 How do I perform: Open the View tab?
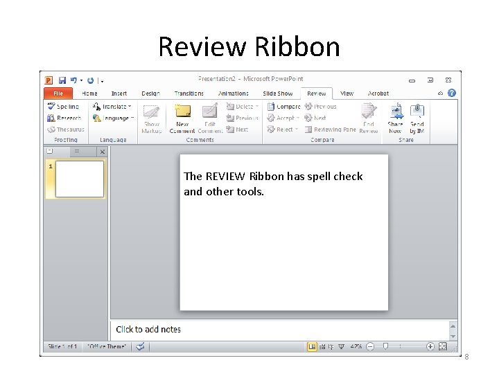click(347, 93)
